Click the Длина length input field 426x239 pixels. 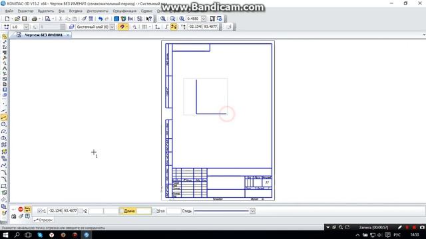click(144, 211)
